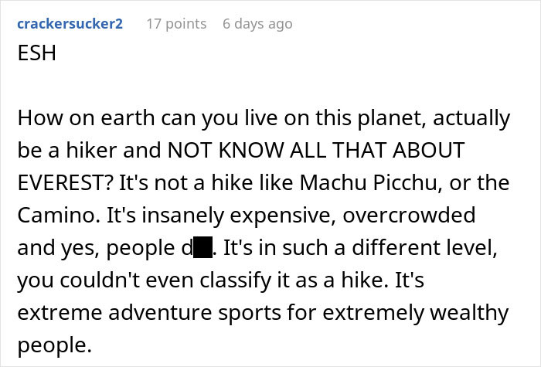Open the crackersucker2 user profile
This screenshot has width=541, height=367.
[69, 23]
